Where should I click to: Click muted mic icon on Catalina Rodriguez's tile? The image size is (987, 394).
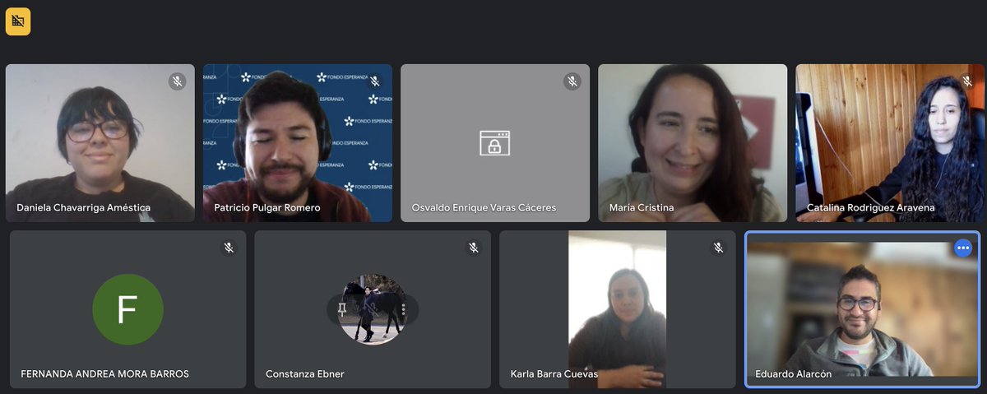pyautogui.click(x=967, y=81)
